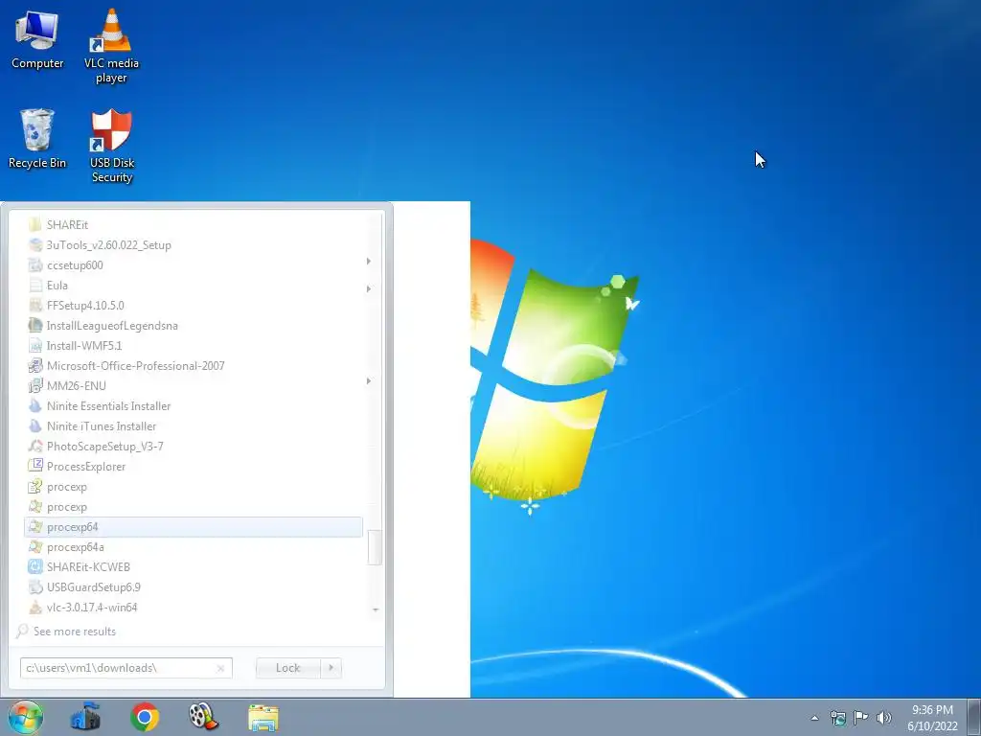The height and width of the screenshot is (736, 981).
Task: Expand the MM26-ENU submenu arrow
Action: pyautogui.click(x=369, y=381)
